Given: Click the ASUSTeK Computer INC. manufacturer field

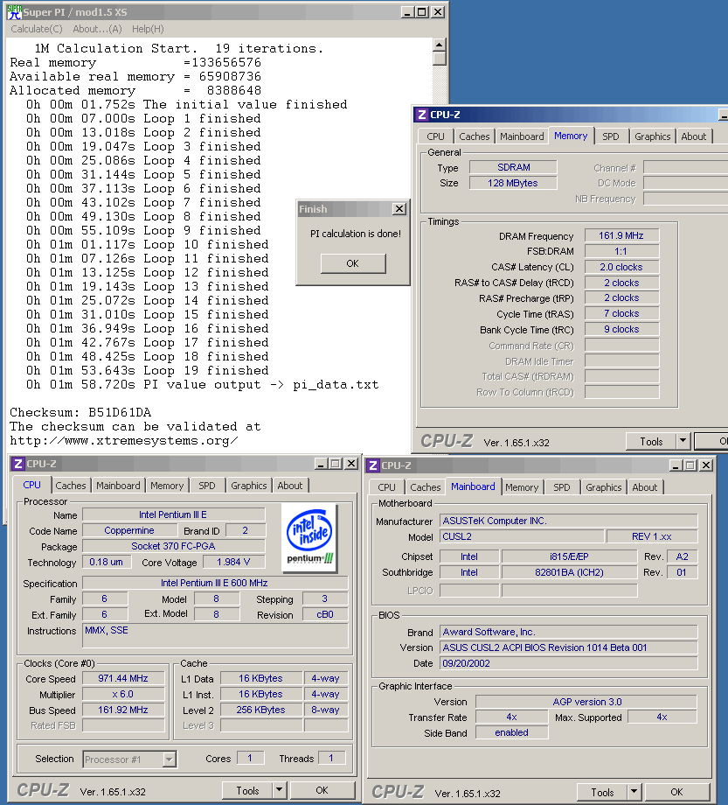Looking at the screenshot, I should coord(569,521).
